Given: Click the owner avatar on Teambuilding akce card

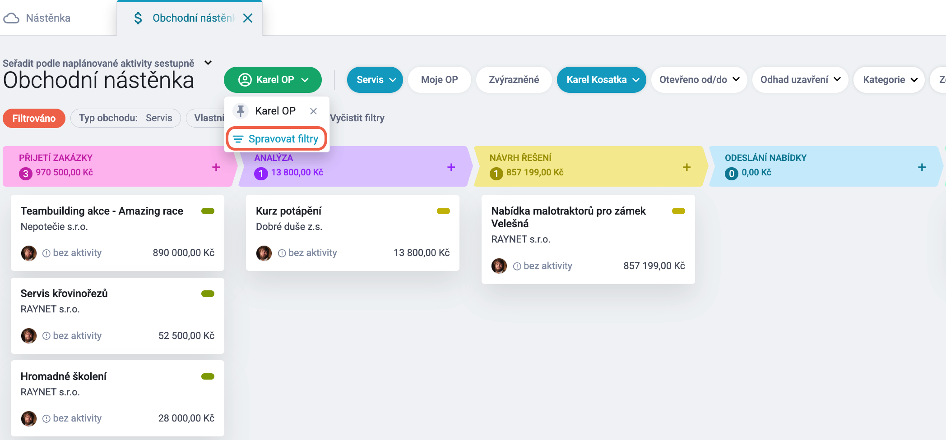Looking at the screenshot, I should (x=29, y=253).
